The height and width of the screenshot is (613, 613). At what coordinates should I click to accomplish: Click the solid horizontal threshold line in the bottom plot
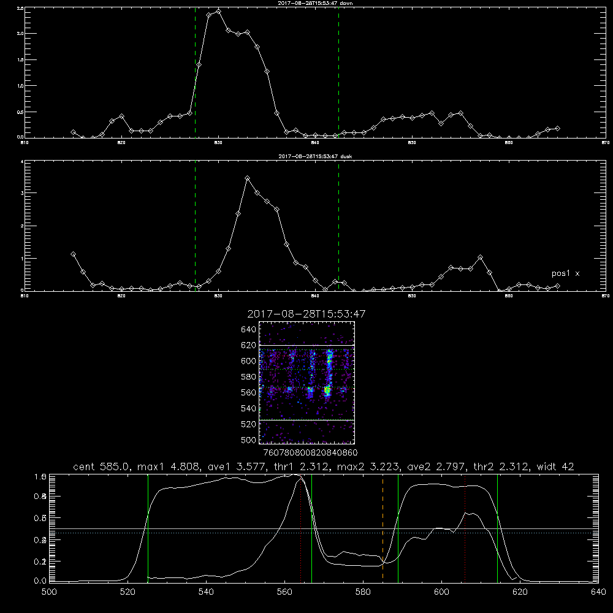point(324,528)
